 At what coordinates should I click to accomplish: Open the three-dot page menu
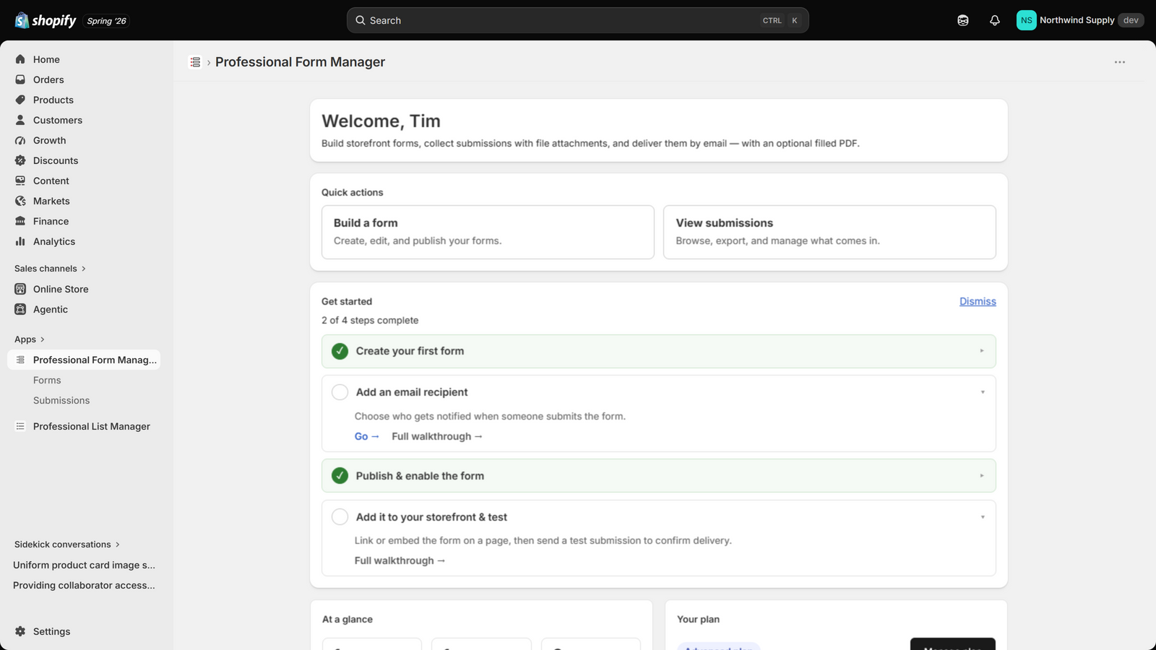[1120, 62]
